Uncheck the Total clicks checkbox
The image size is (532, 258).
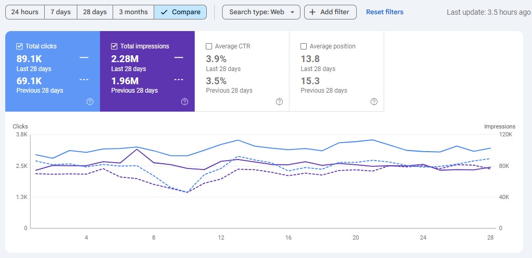[19, 46]
